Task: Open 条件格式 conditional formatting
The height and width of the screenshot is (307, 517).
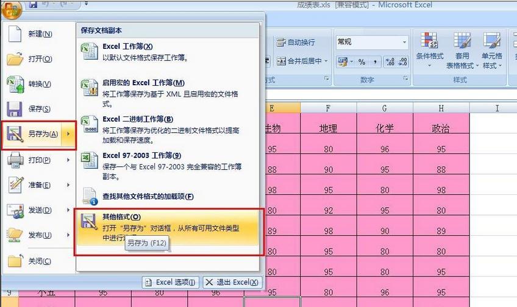Action: [x=429, y=51]
